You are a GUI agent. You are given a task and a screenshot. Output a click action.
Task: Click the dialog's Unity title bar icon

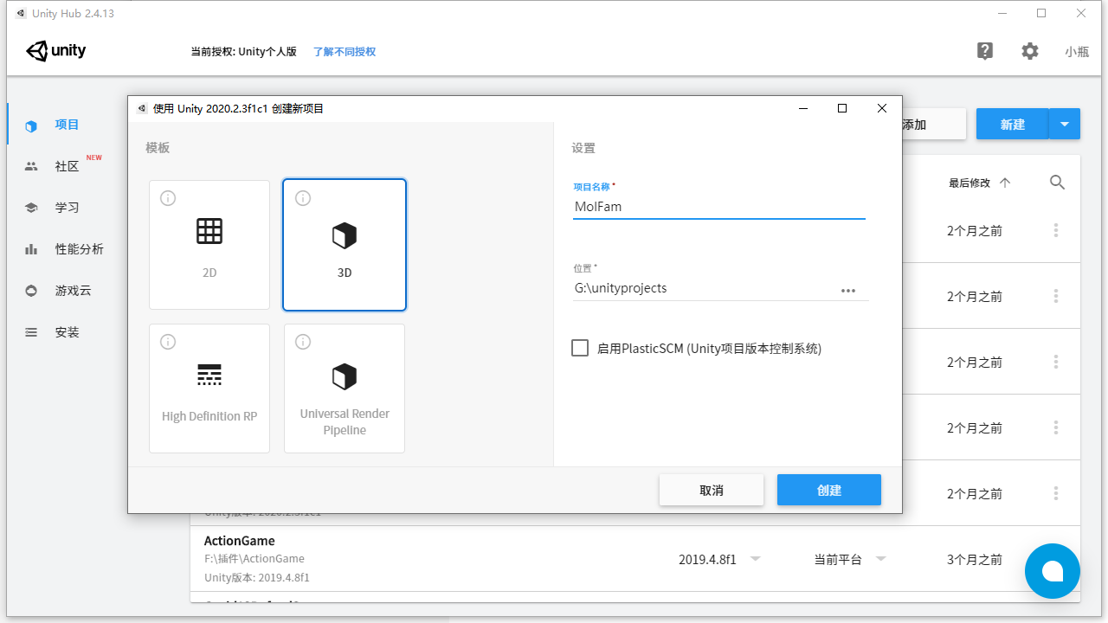tap(142, 108)
